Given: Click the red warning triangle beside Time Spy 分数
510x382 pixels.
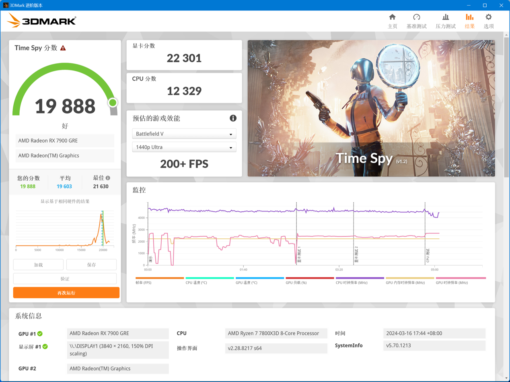Looking at the screenshot, I should (x=63, y=48).
